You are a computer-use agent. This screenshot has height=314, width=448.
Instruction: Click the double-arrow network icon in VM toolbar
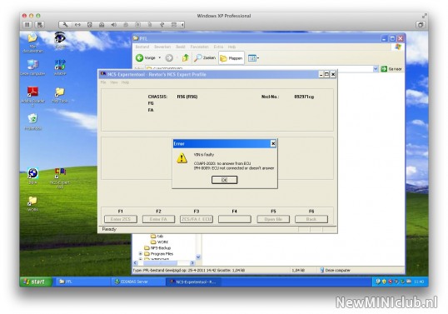[77, 25]
